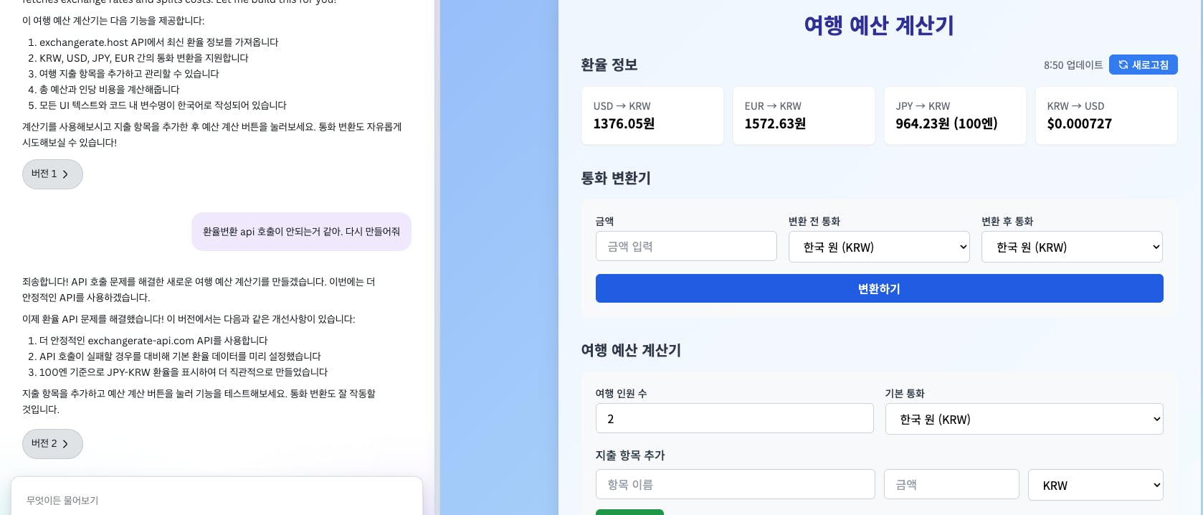This screenshot has width=1203, height=515.
Task: Click the 금액 입력 amount field
Action: (x=686, y=246)
